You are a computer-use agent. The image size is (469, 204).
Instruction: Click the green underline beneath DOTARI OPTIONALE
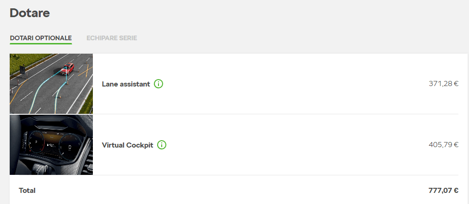[41, 44]
